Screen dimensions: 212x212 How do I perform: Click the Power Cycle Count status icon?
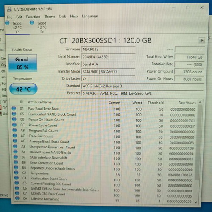14,125
